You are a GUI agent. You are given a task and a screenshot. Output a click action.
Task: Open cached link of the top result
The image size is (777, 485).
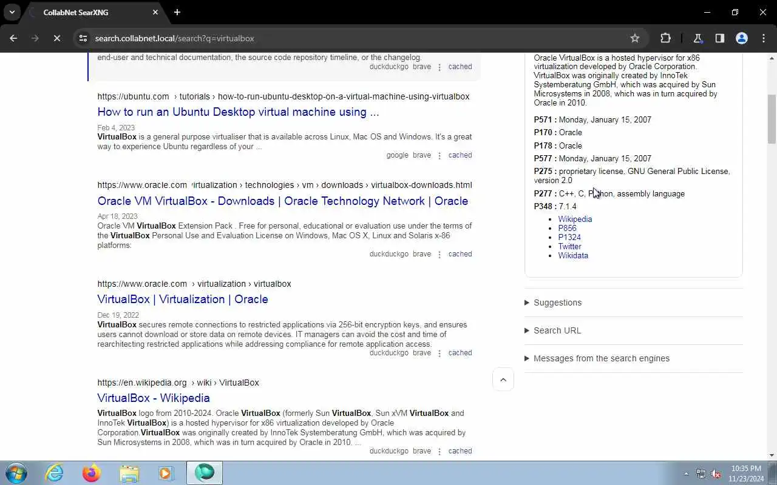[x=460, y=67]
